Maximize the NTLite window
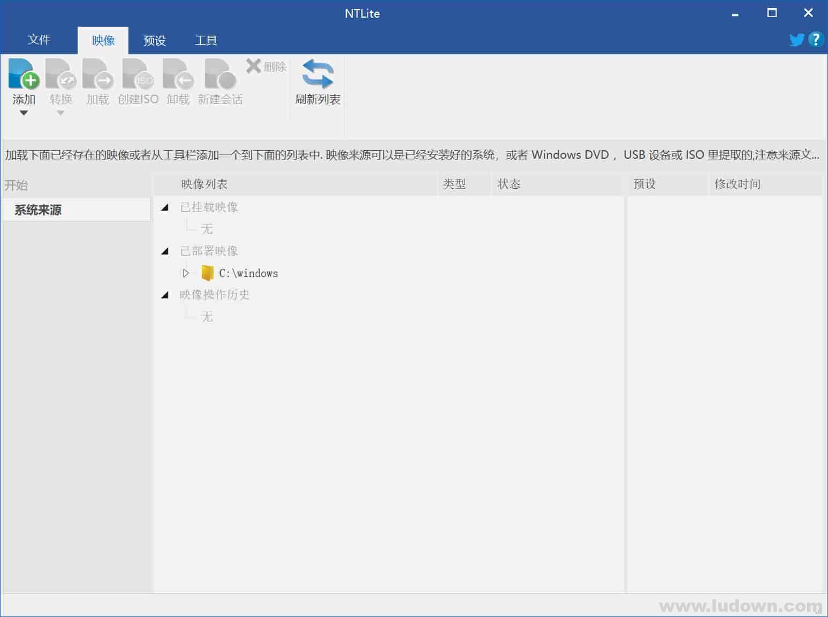This screenshot has height=617, width=828. click(772, 13)
